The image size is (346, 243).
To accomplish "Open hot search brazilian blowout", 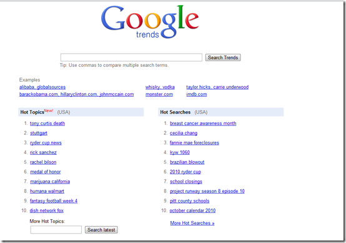I will pyautogui.click(x=187, y=162).
